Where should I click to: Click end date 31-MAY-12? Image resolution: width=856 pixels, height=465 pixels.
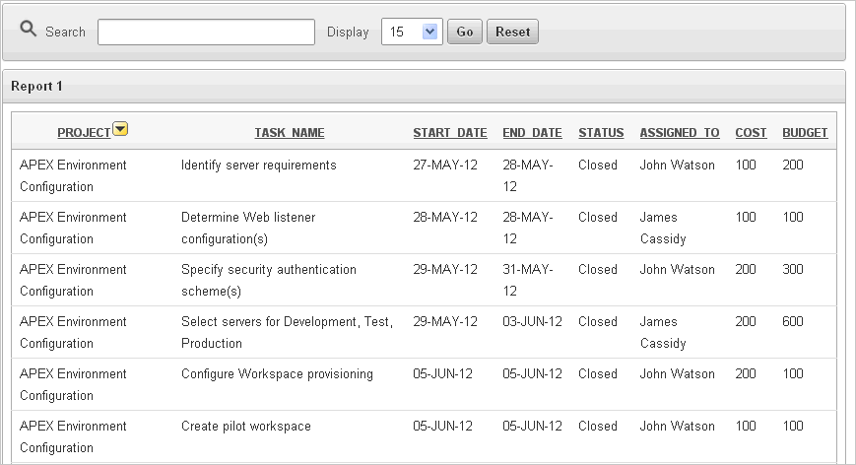(527, 280)
